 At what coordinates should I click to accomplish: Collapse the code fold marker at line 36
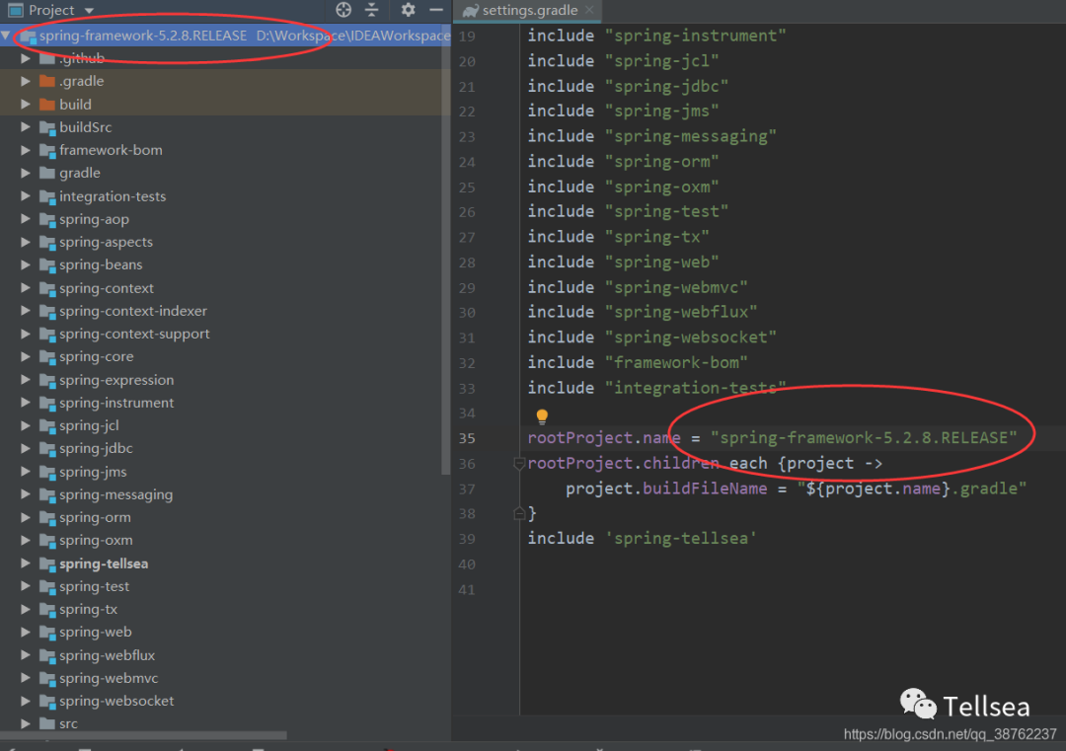[519, 464]
